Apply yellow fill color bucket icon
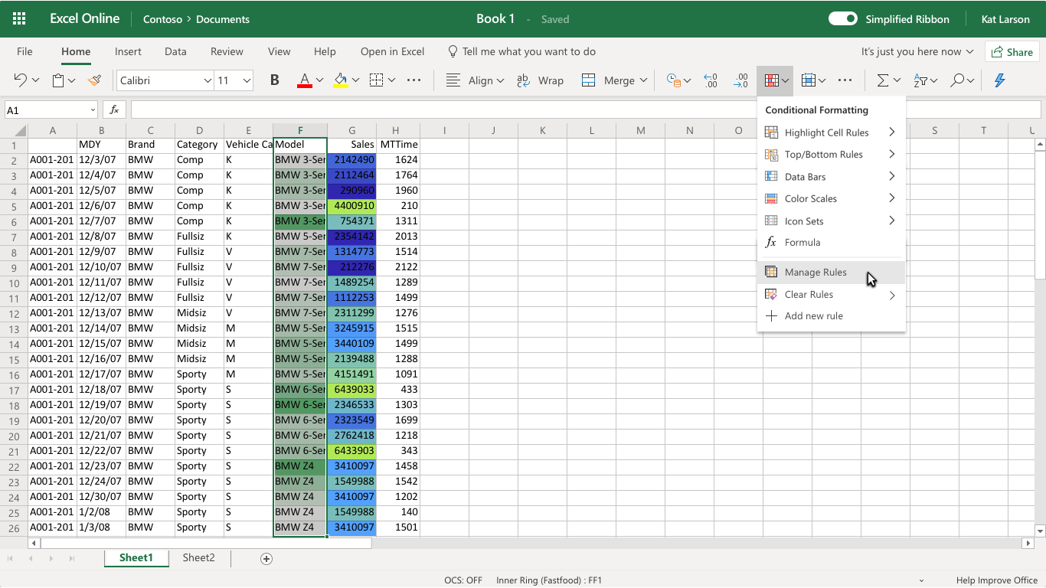Viewport: 1046px width, 588px height. click(x=341, y=80)
